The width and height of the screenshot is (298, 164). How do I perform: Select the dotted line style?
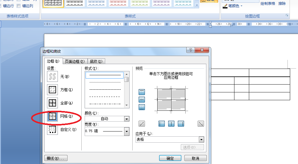[105, 82]
